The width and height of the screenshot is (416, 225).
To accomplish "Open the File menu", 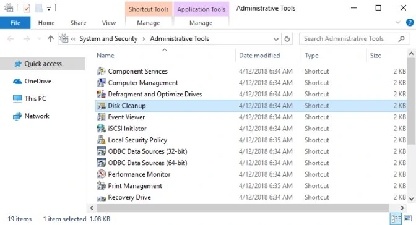I will point(15,23).
